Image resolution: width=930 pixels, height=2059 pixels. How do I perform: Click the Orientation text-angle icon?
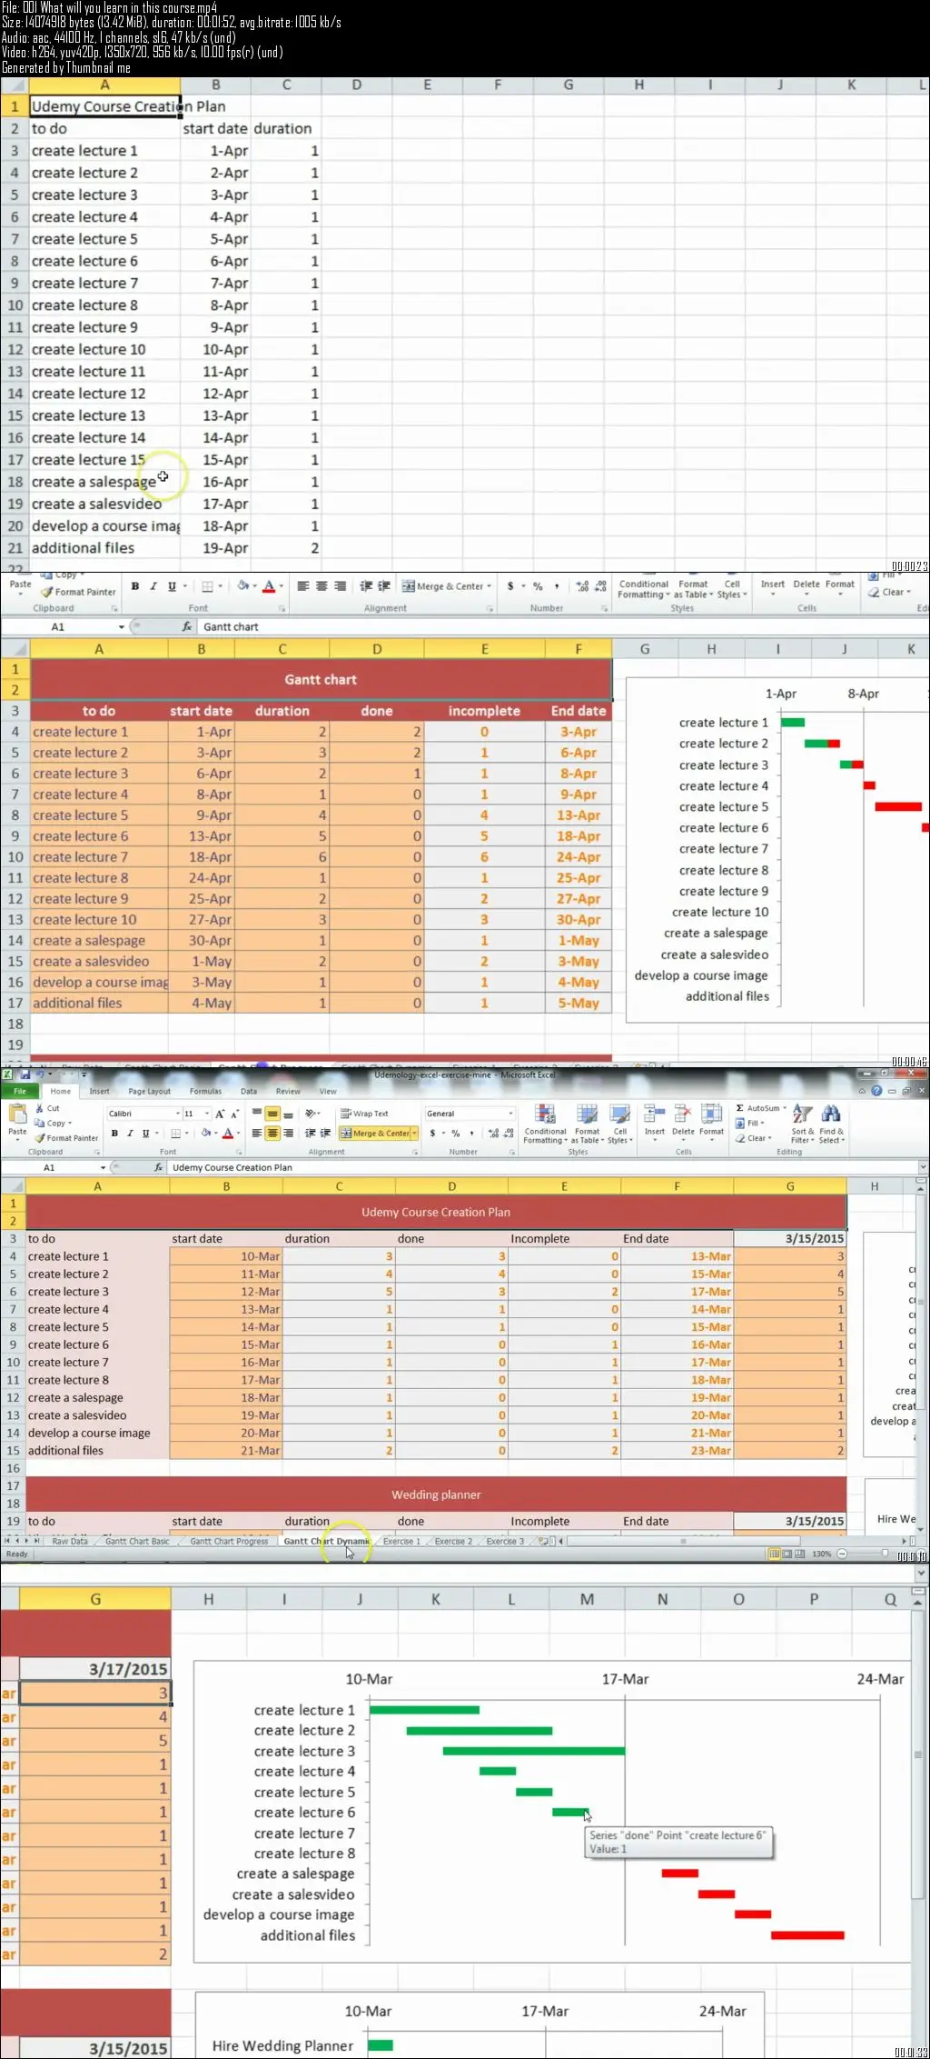click(x=312, y=1114)
